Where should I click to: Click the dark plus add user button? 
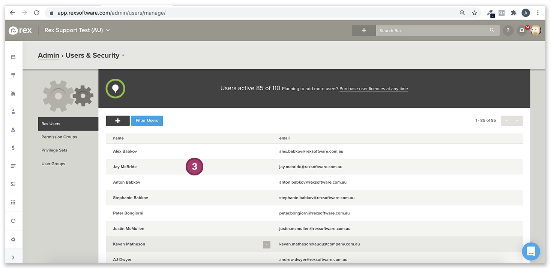(x=118, y=121)
